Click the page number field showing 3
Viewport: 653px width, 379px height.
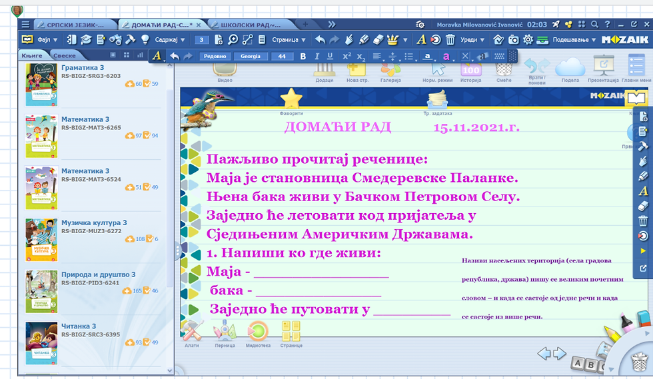(201, 39)
